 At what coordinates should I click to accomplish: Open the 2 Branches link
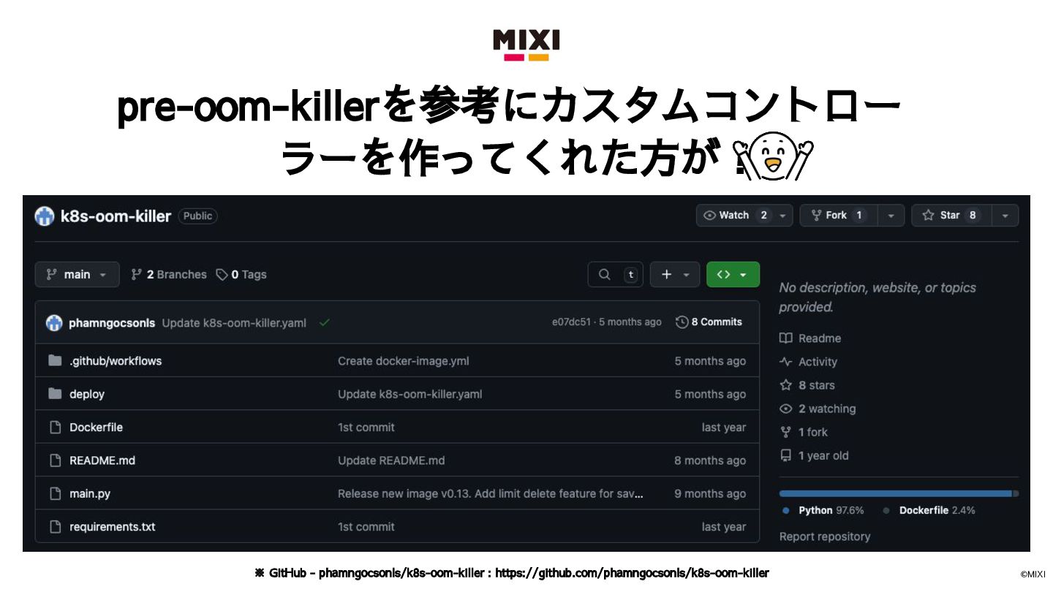pyautogui.click(x=168, y=274)
